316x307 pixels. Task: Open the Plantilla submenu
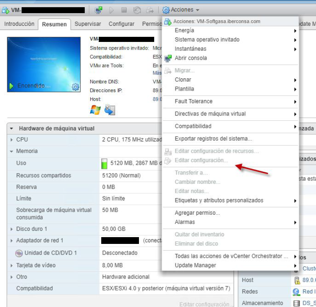coord(230,89)
